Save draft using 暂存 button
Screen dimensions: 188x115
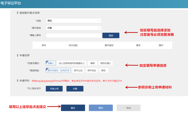pyautogui.click(x=101, y=108)
